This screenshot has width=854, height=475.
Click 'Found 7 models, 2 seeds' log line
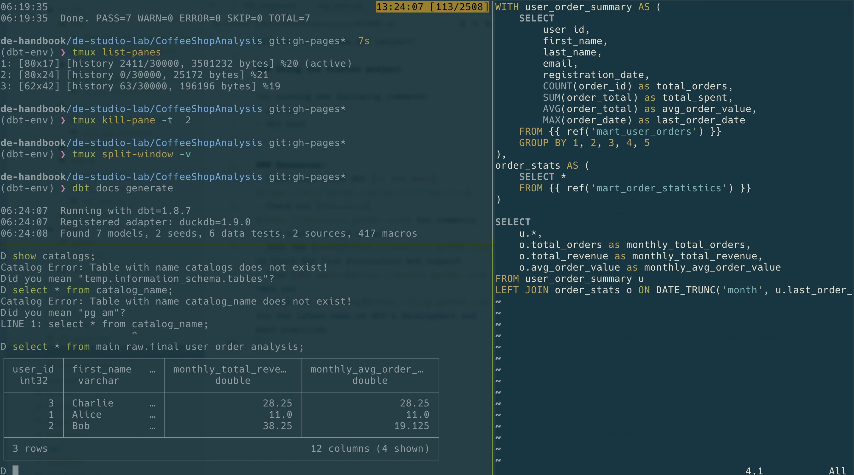(238, 233)
